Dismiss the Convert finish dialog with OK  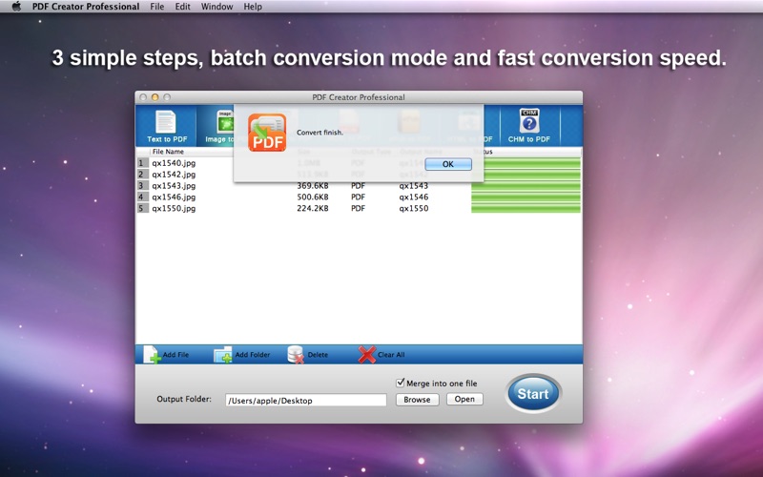click(448, 164)
